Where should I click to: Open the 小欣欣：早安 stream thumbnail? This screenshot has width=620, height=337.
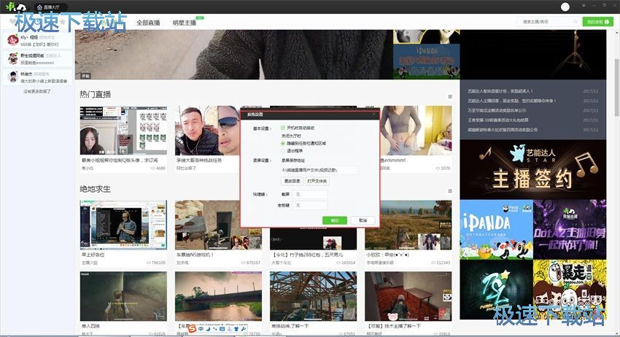pos(408,225)
